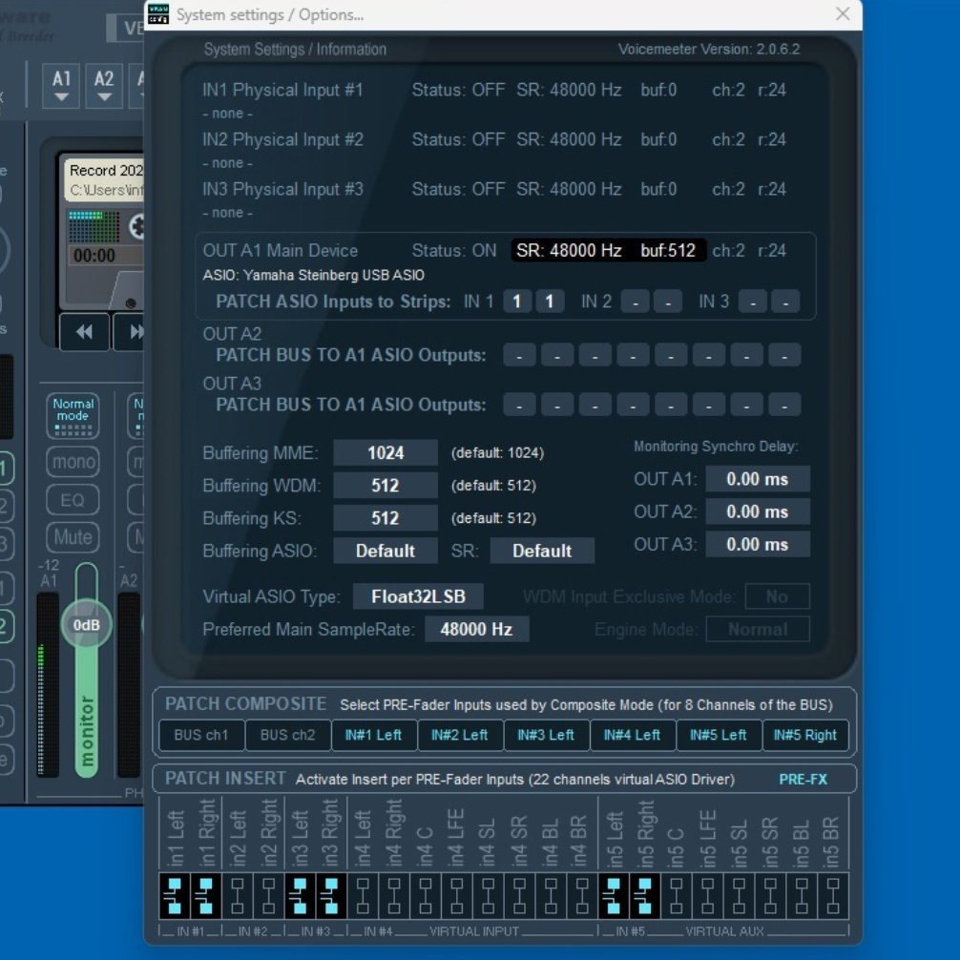Click the highlighted SR: 48000 Hz buf:512 field
This screenshot has width=960, height=960.
[609, 250]
